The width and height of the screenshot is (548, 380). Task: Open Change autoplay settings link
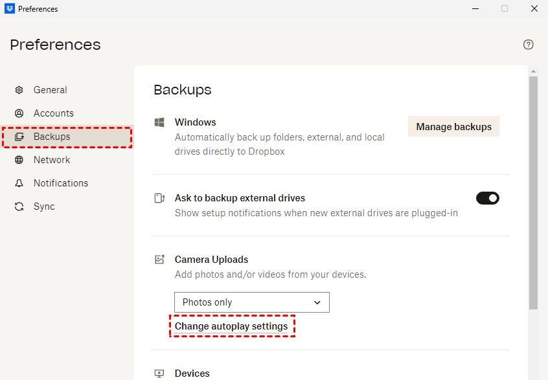pyautogui.click(x=231, y=326)
